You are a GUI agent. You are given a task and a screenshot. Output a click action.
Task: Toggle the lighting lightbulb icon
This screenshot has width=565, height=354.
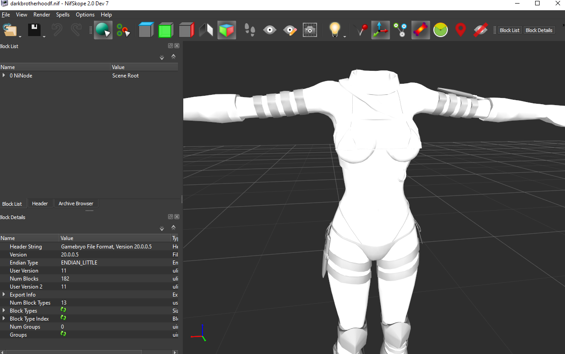tap(334, 30)
